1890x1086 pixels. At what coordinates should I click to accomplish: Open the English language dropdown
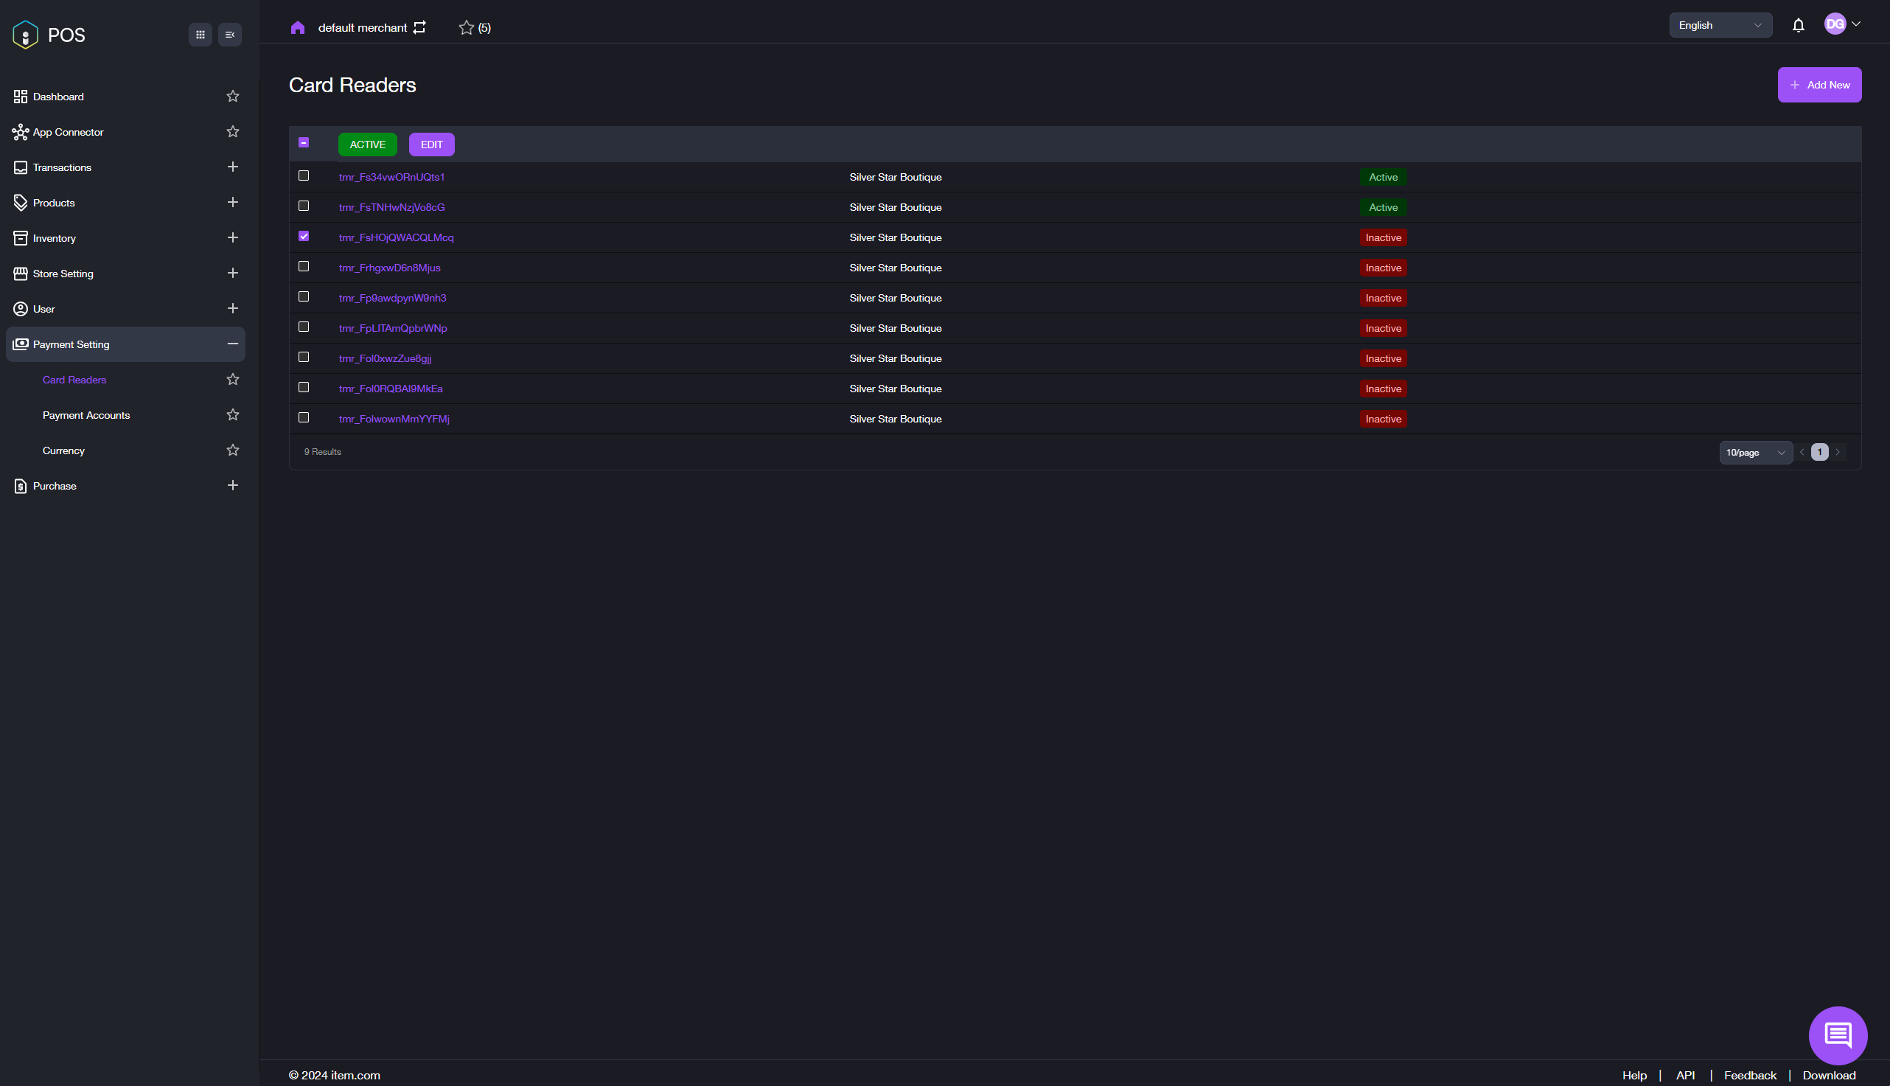1719,25
